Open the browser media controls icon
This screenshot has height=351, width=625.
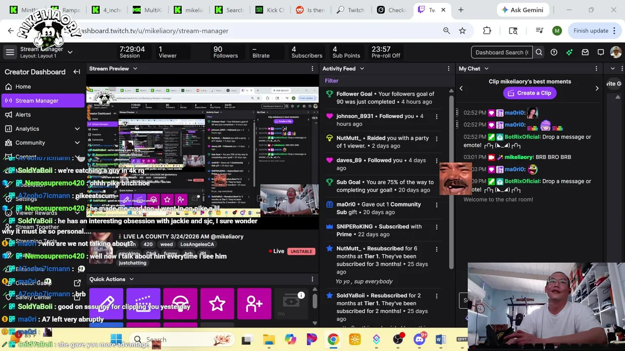540,31
